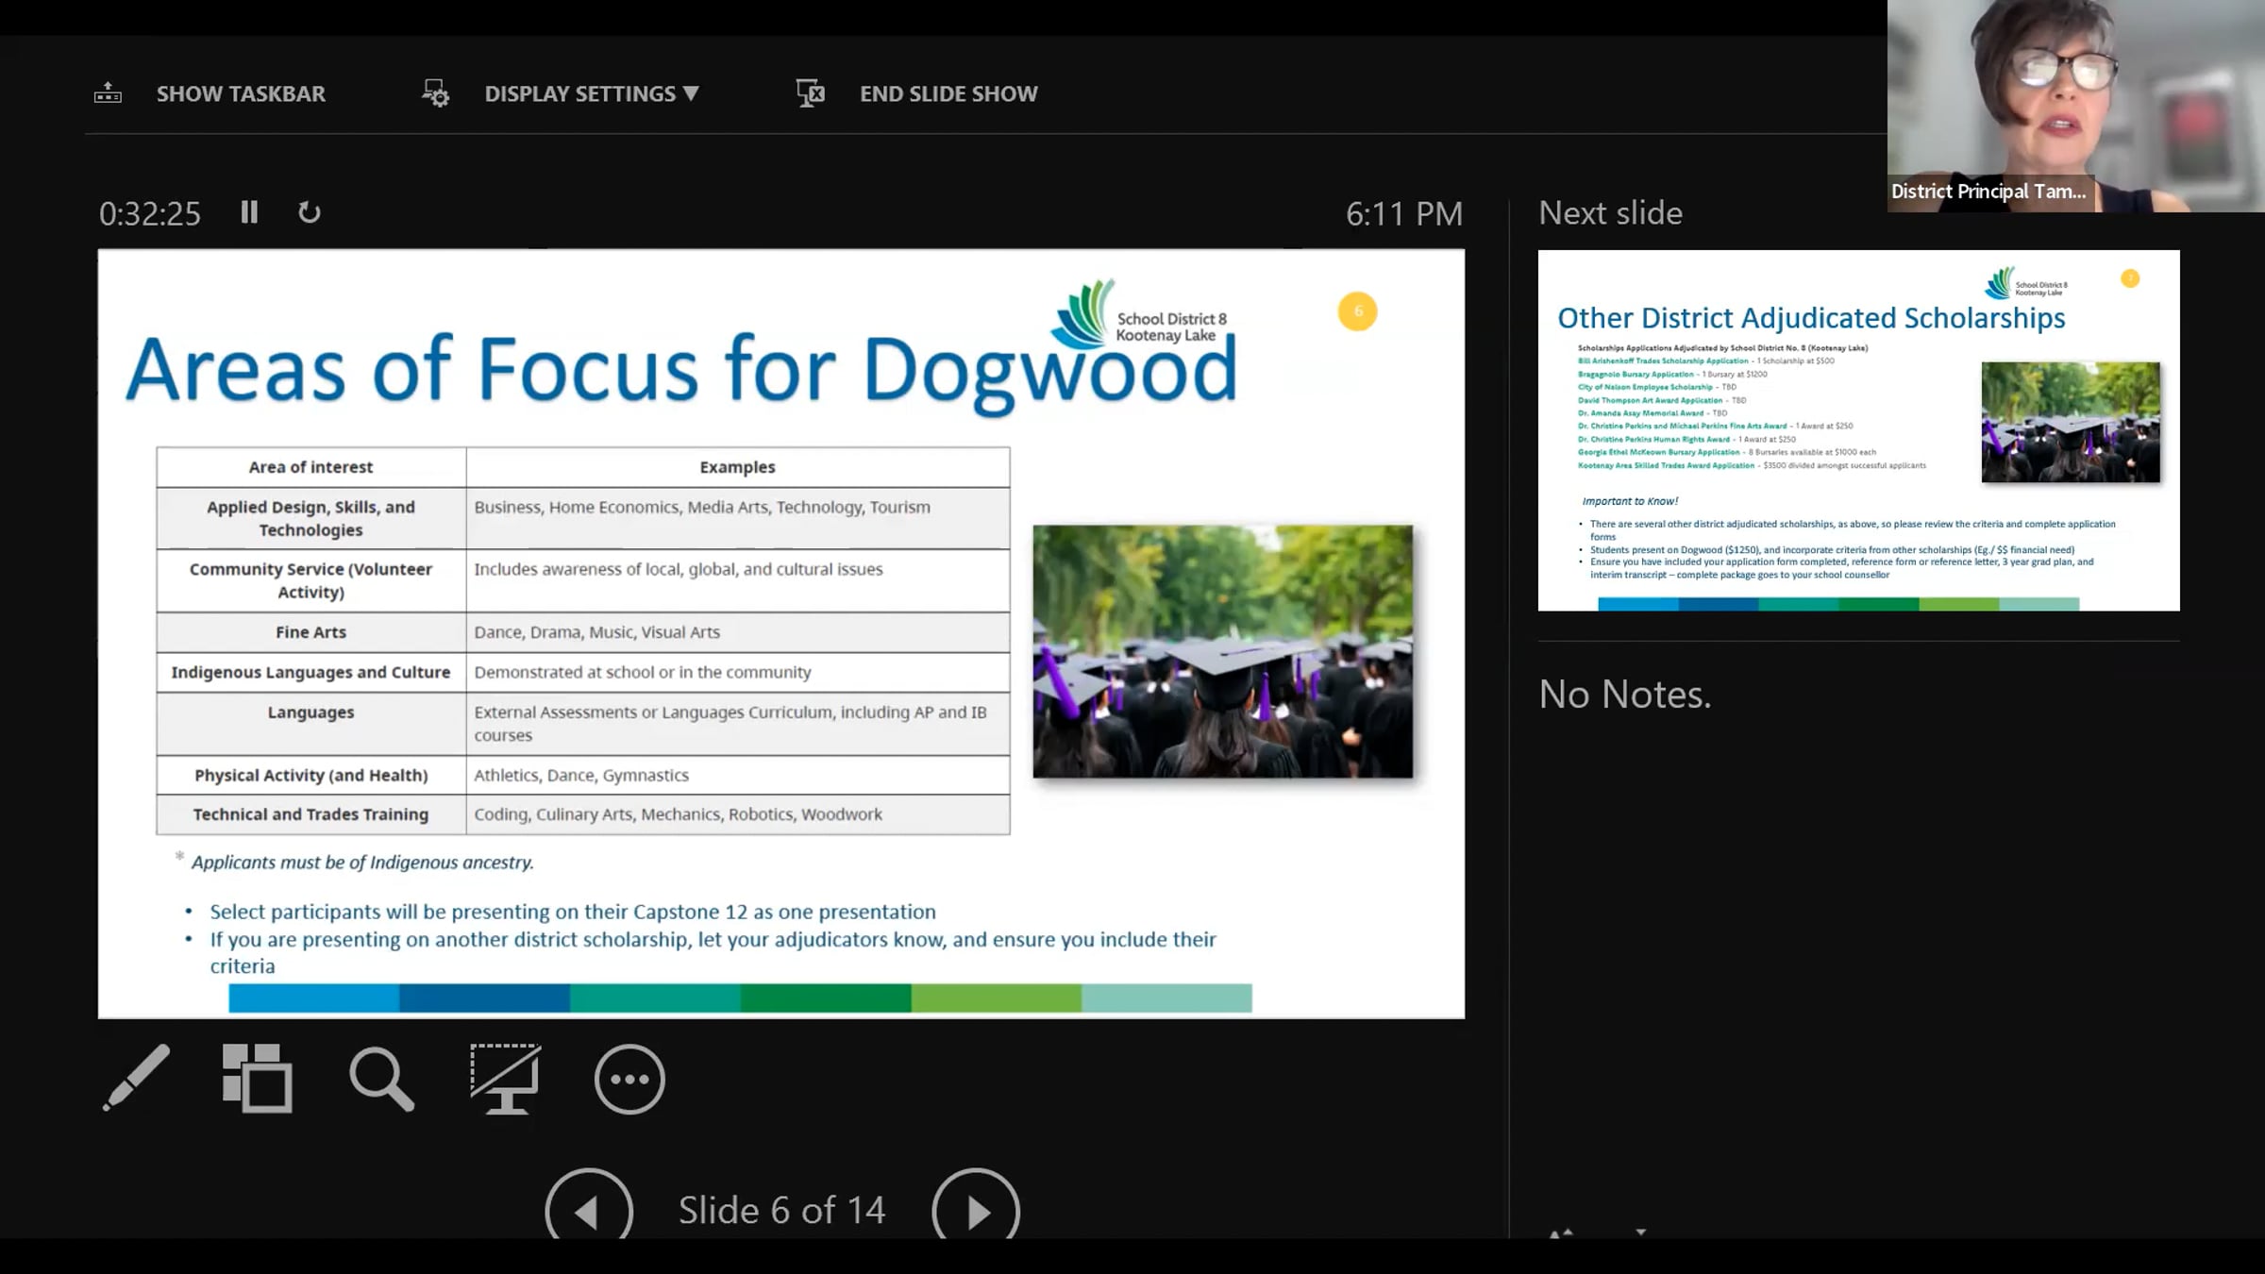Click the Show Taskbar label
The image size is (2265, 1274).
coord(241,93)
